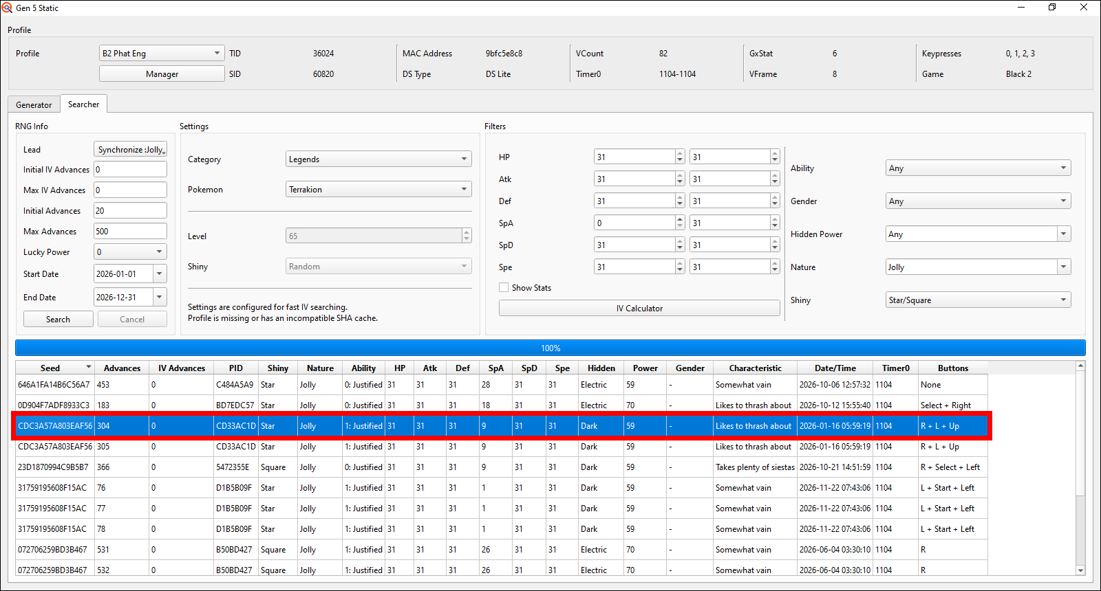1101x591 pixels.
Task: Switch to the Generator tab
Action: click(34, 105)
